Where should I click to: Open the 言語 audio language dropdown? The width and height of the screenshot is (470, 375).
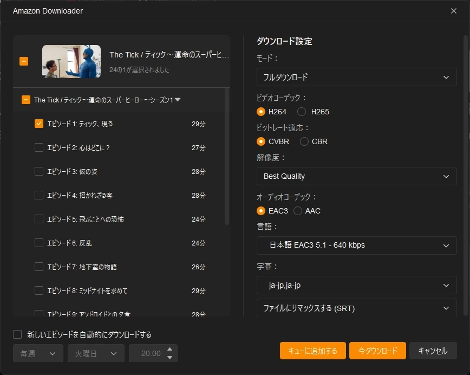356,245
